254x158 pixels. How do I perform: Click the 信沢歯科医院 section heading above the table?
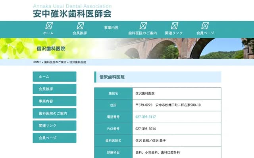(x=112, y=77)
